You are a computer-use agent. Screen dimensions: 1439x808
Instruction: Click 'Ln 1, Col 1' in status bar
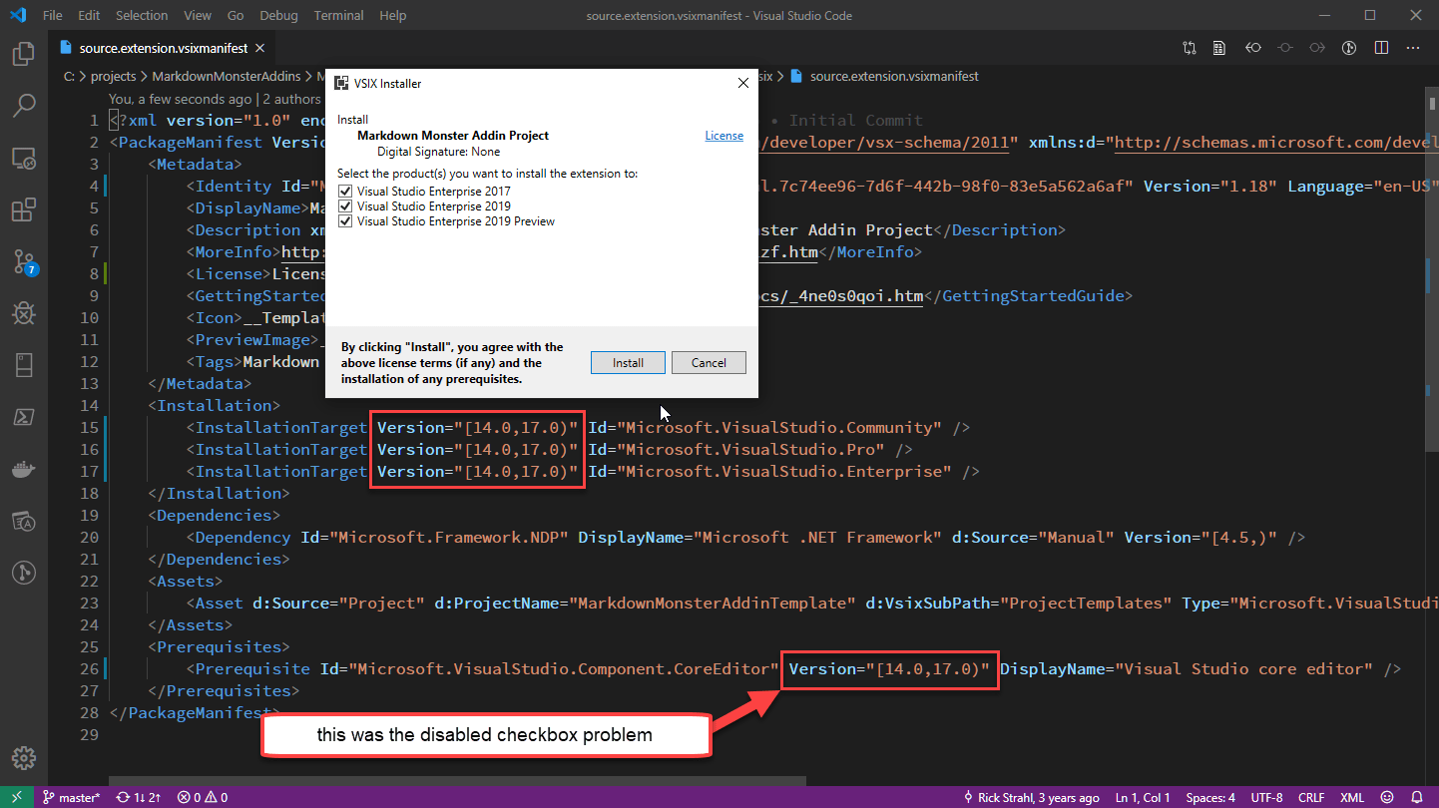[1143, 797]
